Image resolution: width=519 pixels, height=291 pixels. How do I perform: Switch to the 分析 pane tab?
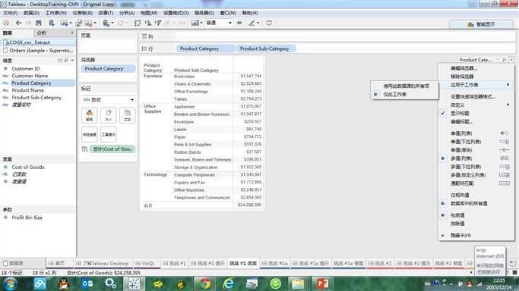click(54, 33)
